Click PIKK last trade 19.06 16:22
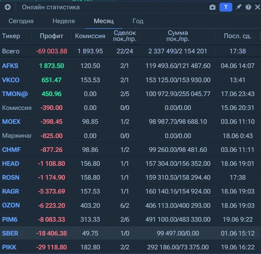Image resolution: width=261 pixels, height=254 pixels. (x=237, y=247)
